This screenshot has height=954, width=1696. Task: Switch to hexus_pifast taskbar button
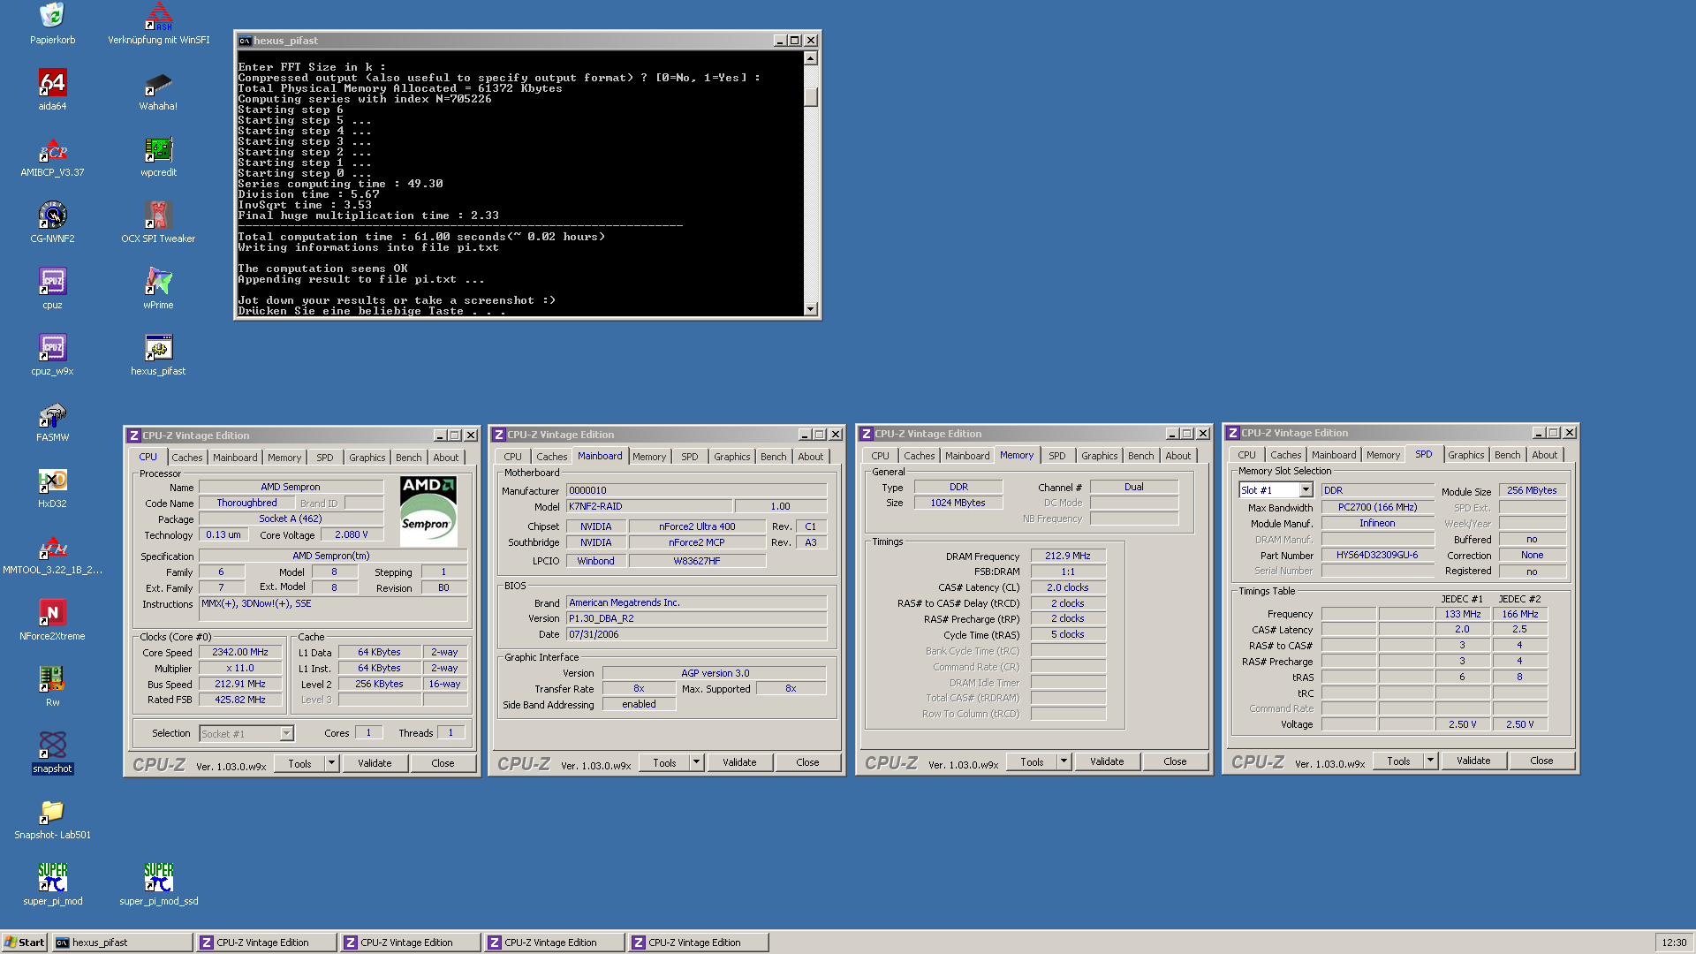point(122,943)
